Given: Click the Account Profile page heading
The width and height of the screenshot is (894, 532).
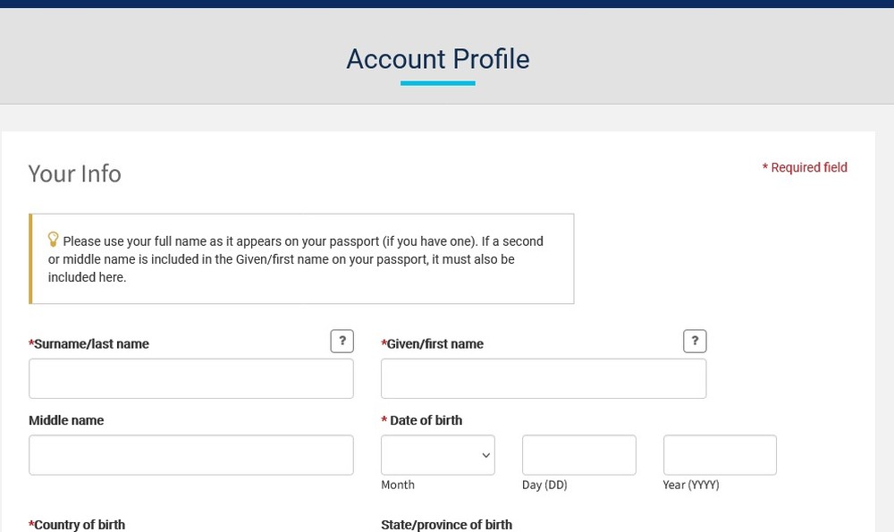Looking at the screenshot, I should (x=438, y=59).
